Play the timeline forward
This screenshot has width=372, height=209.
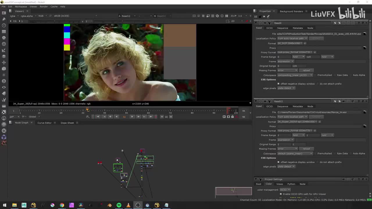tap(132, 117)
